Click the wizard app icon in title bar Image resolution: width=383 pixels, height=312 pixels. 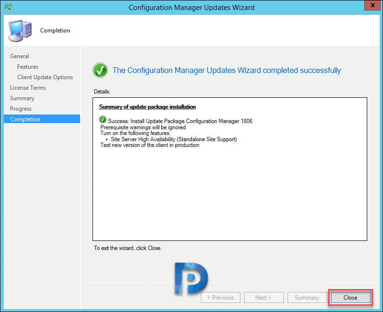(8, 7)
